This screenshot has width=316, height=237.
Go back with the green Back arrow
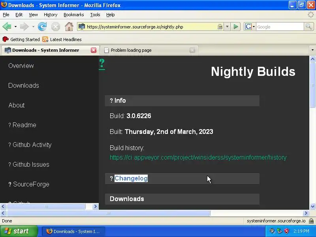click(7, 26)
